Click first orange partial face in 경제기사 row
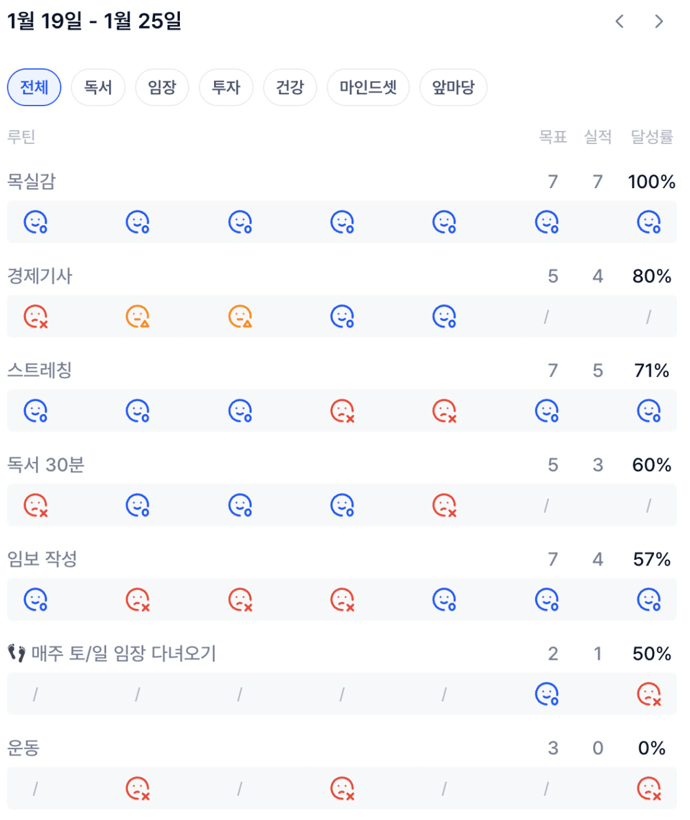690x820 pixels. pyautogui.click(x=138, y=317)
